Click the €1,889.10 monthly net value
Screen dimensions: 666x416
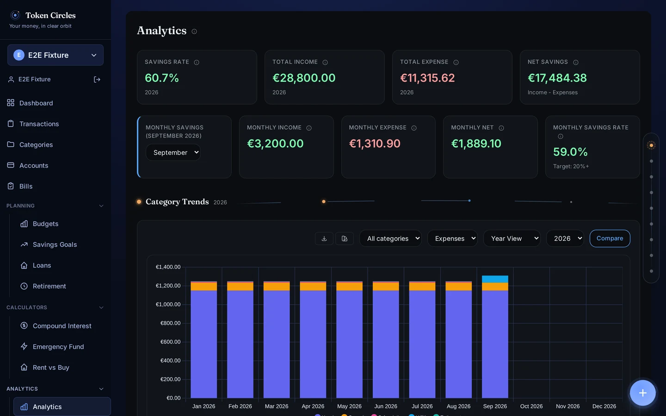coord(476,144)
